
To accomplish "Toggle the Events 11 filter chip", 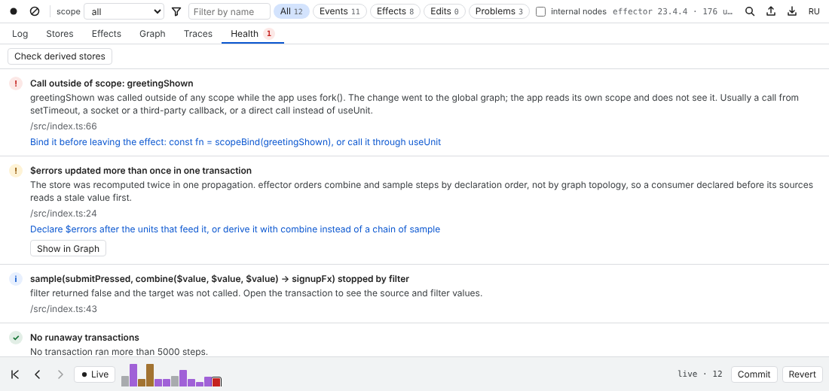I will tap(339, 11).
